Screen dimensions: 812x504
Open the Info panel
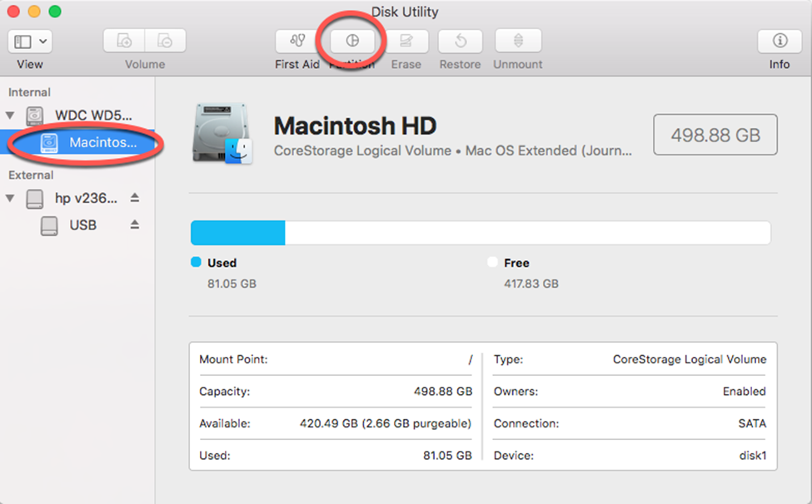pos(780,40)
